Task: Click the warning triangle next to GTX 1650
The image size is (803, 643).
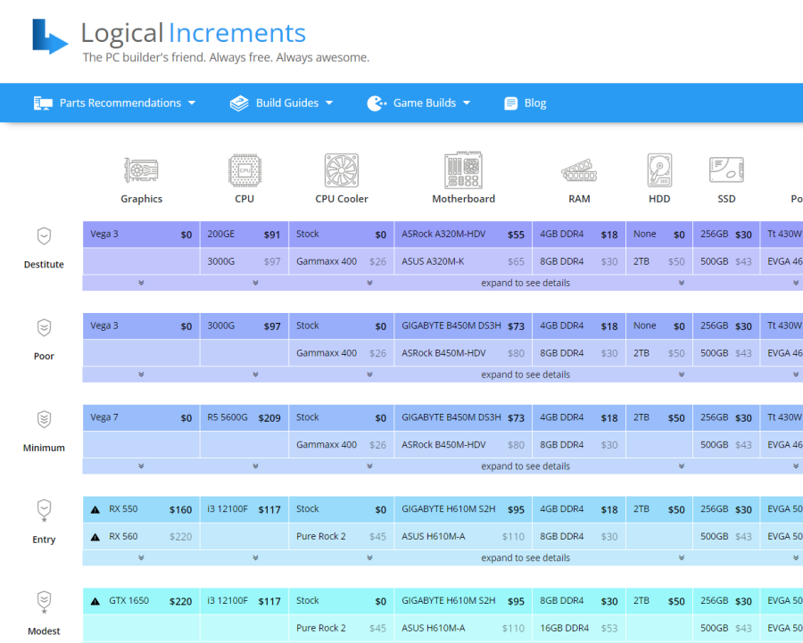Action: [95, 602]
